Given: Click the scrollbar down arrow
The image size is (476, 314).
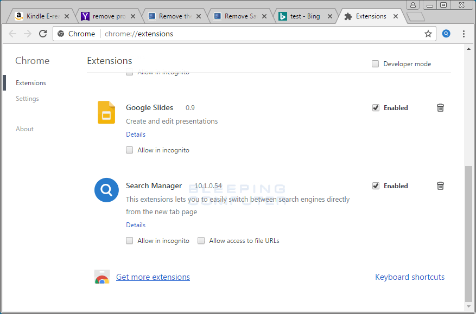Looking at the screenshot, I should click(x=469, y=307).
